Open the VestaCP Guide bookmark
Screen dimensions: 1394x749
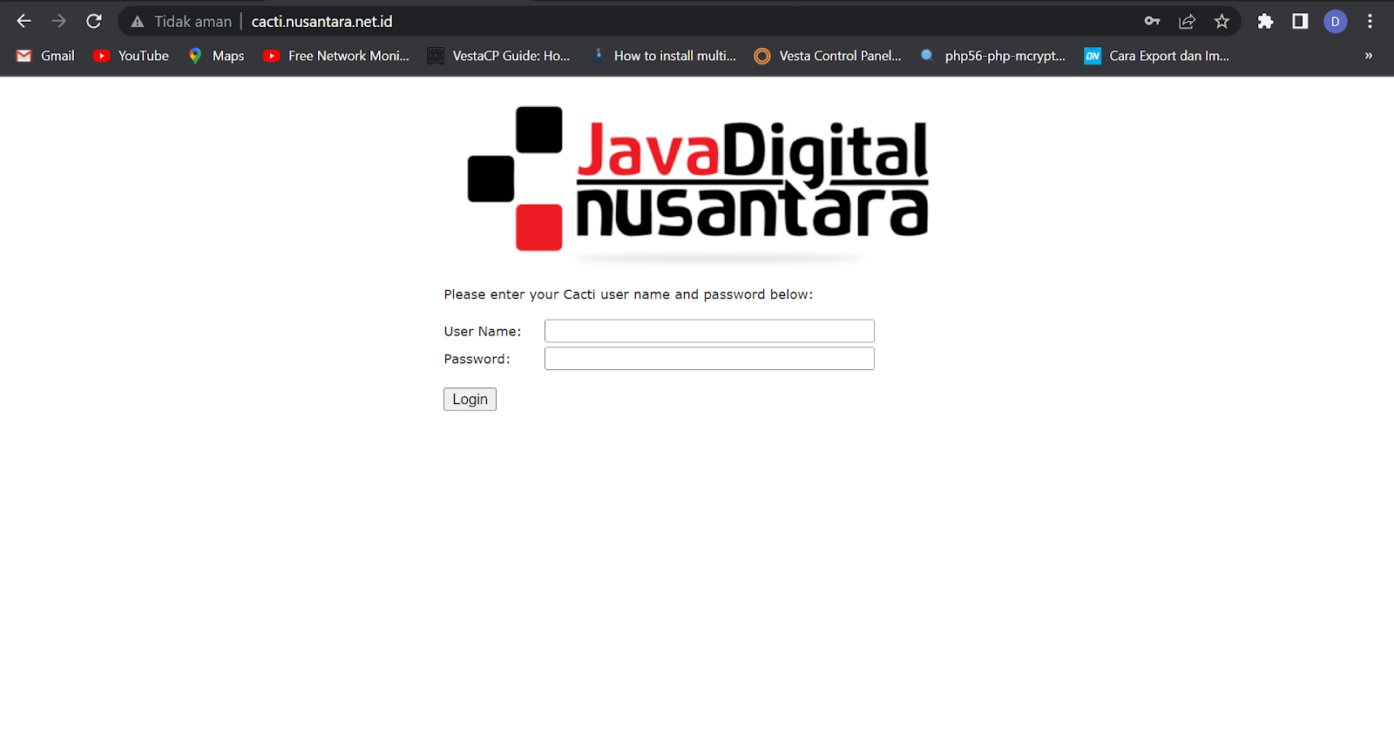pyautogui.click(x=498, y=56)
